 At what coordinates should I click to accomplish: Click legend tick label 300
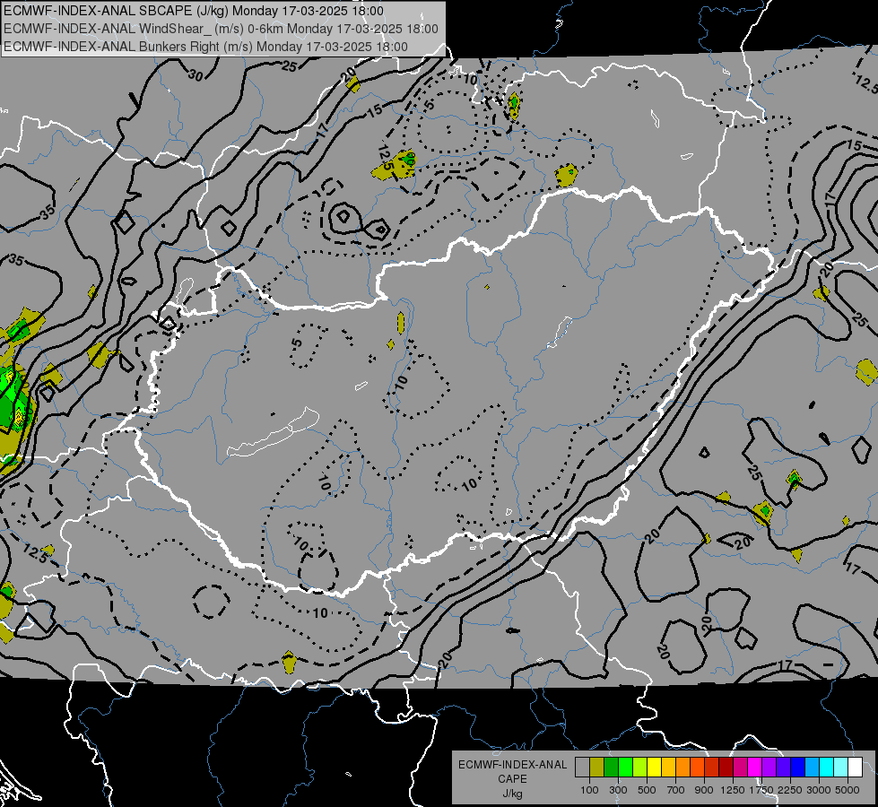click(x=618, y=790)
